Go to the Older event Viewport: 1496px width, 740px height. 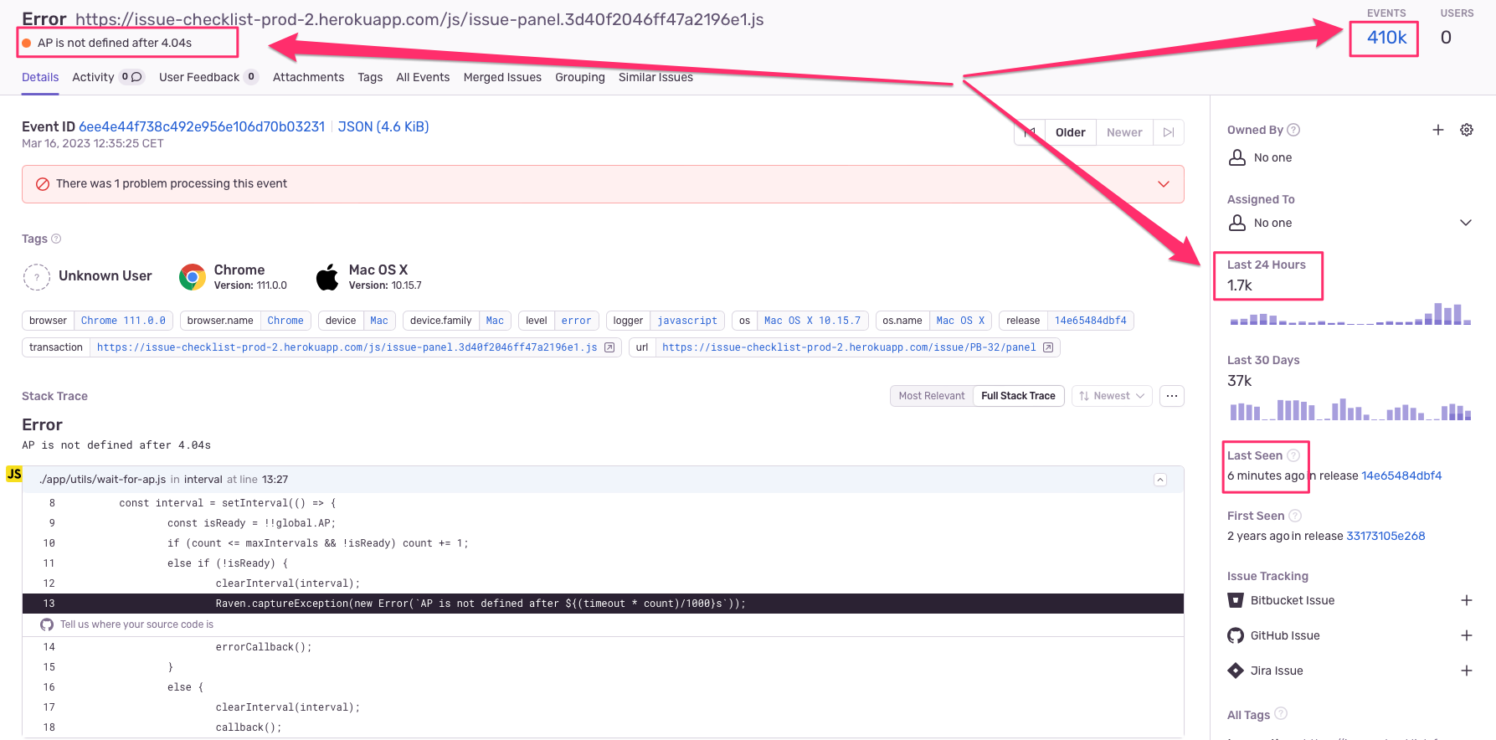tap(1070, 132)
